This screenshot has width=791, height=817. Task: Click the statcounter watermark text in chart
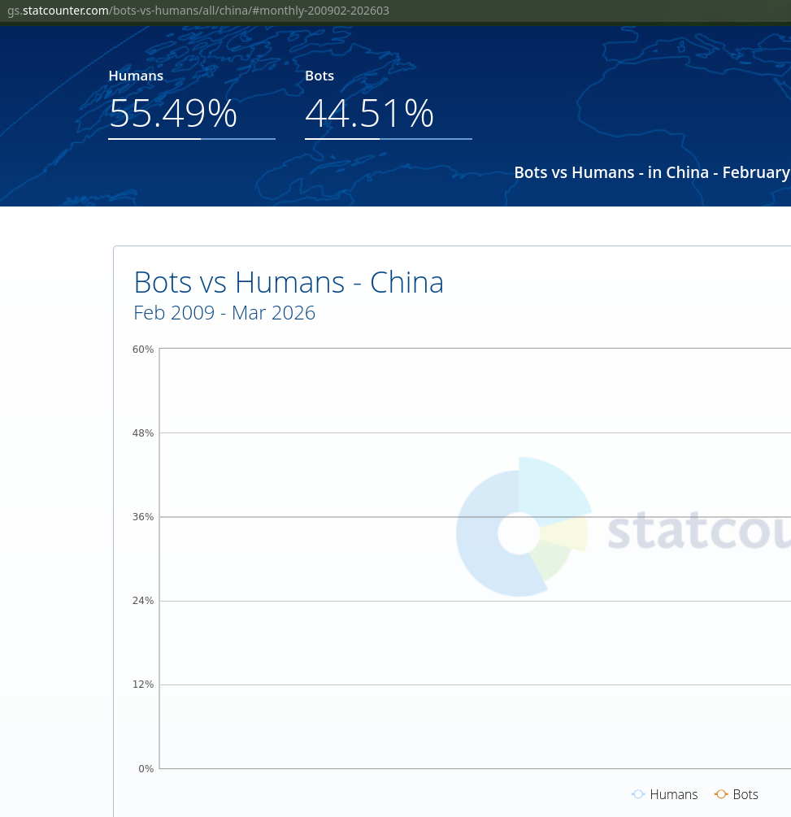[698, 531]
